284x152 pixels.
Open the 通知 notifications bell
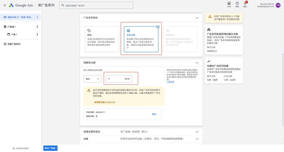pos(245,4)
